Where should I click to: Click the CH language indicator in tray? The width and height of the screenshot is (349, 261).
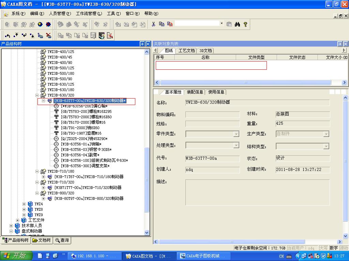click(282, 256)
